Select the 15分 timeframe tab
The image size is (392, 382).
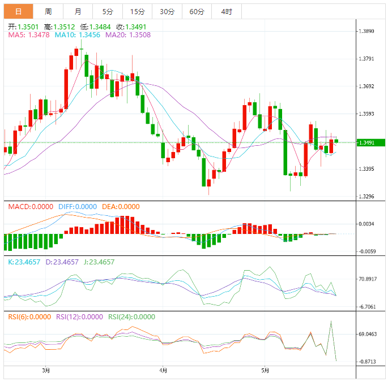(x=137, y=11)
